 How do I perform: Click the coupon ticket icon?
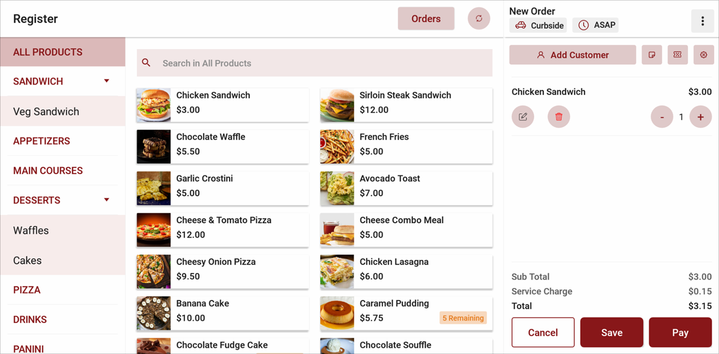[x=677, y=55]
